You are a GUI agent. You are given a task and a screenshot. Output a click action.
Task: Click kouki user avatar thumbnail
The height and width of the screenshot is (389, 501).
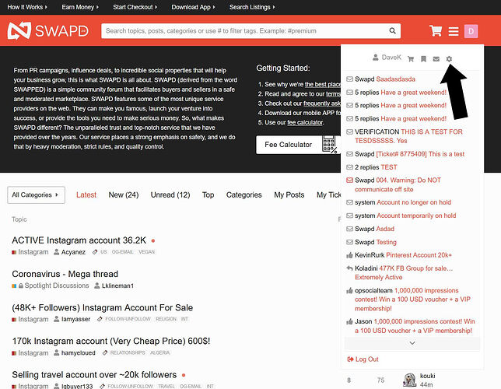click(x=409, y=380)
